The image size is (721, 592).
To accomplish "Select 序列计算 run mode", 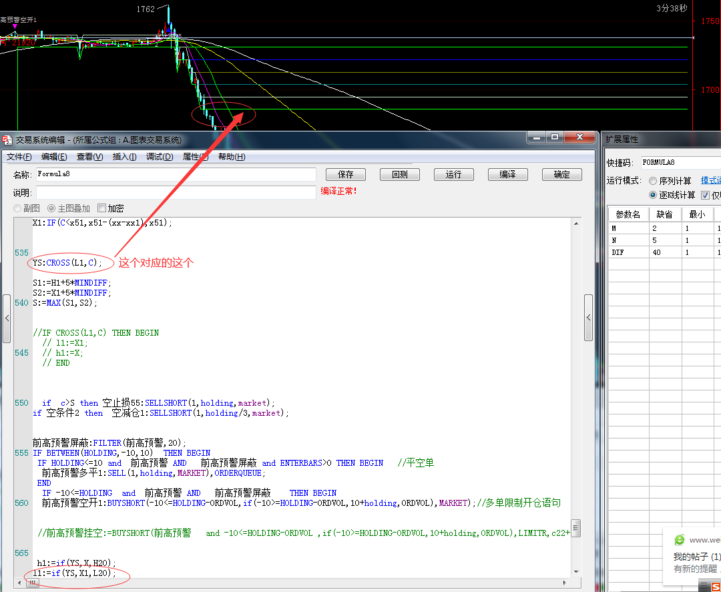I will (670, 181).
